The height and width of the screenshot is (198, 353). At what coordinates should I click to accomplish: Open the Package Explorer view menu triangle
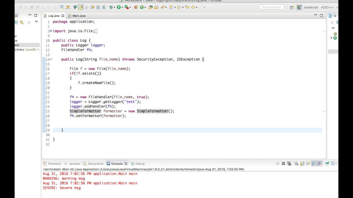[36, 22]
